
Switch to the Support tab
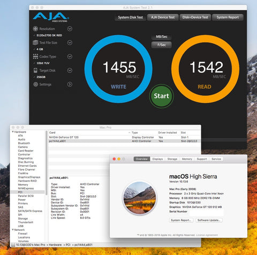pos(202,159)
